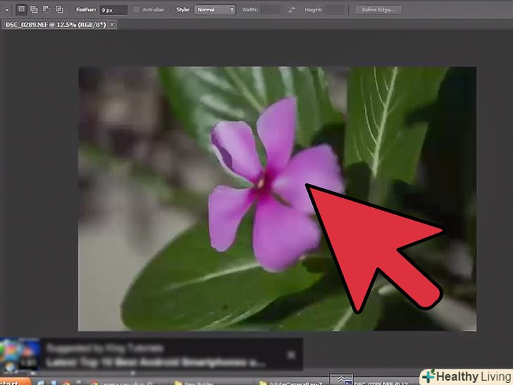The height and width of the screenshot is (385, 513).
Task: Close the DSC_0289.NEF document tab
Action: [x=113, y=25]
